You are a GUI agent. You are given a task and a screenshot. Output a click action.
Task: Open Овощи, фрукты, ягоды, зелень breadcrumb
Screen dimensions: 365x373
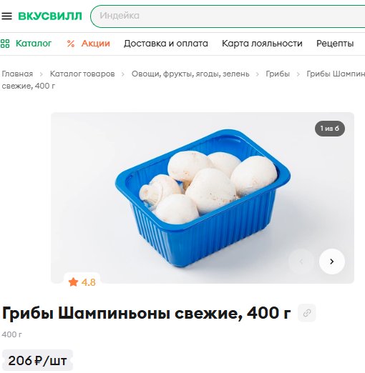(190, 74)
